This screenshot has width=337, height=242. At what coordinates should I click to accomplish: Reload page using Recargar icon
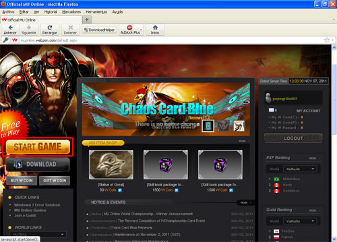50,30
